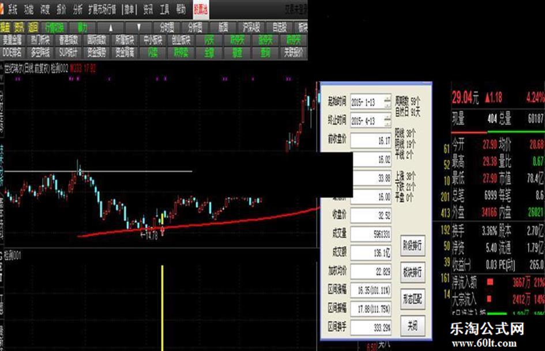Open the 帮助 menu
The image size is (545, 351).
pos(181,9)
